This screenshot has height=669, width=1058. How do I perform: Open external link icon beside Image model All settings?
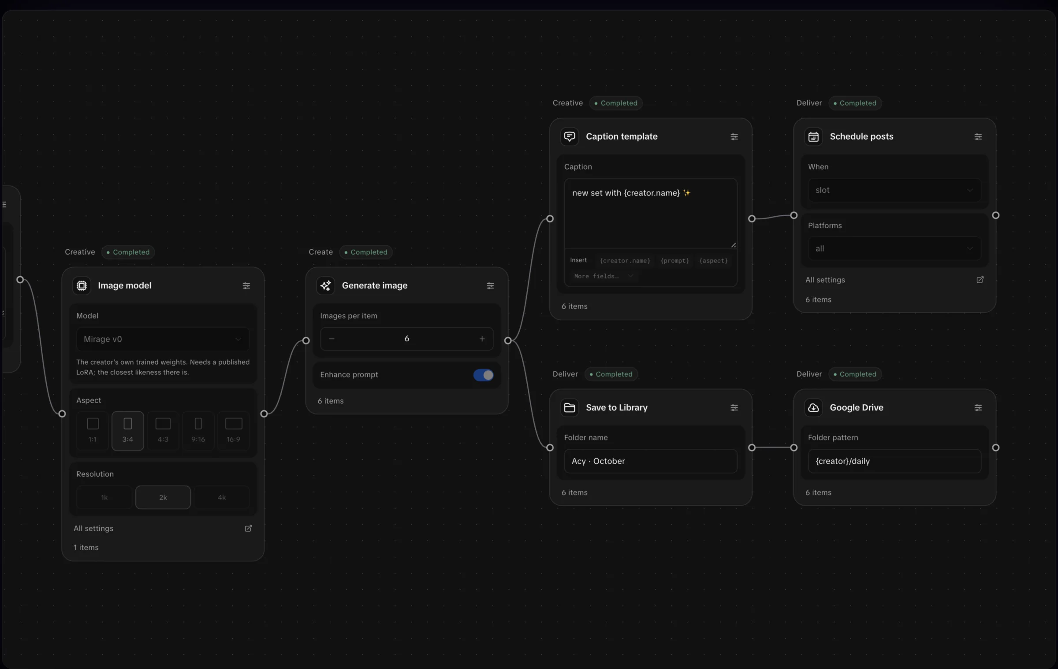(x=248, y=528)
